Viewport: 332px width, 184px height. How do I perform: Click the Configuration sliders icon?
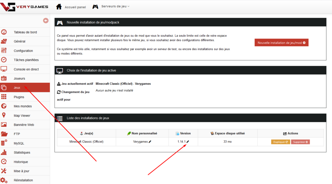click(x=4, y=50)
